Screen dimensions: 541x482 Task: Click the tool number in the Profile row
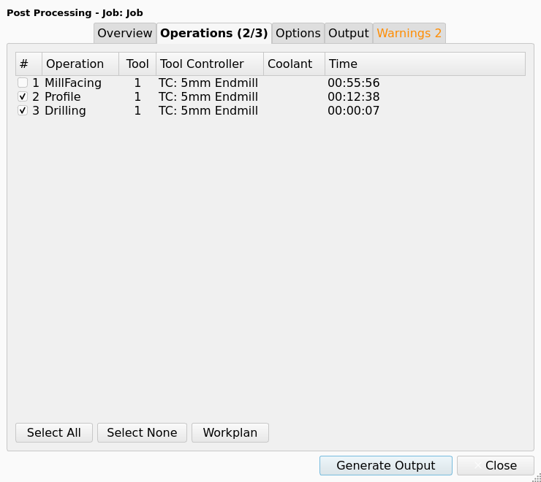click(x=137, y=96)
